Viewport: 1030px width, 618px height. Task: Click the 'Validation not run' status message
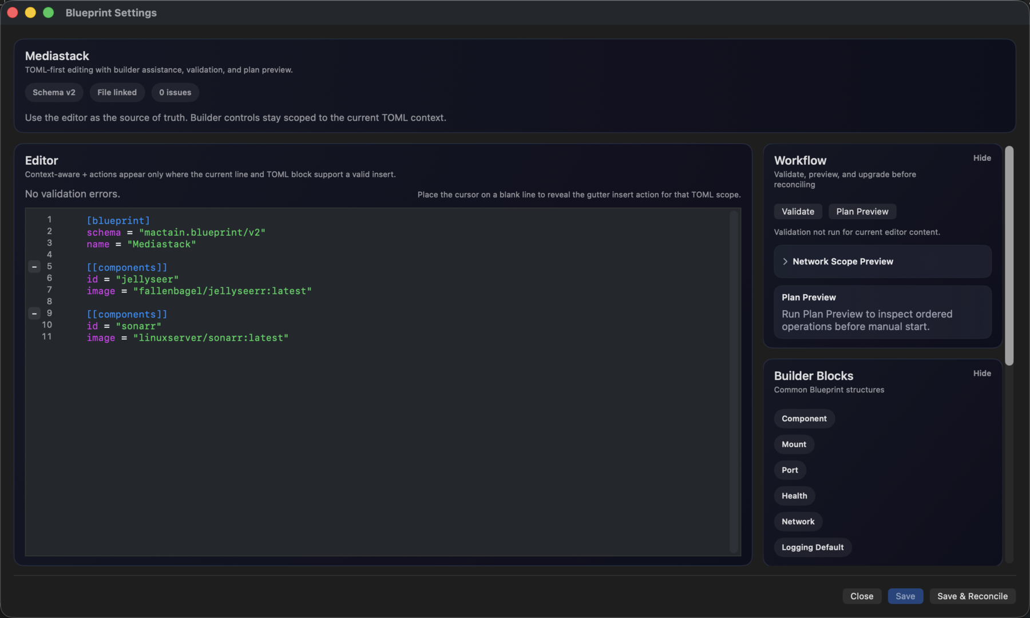[857, 232]
